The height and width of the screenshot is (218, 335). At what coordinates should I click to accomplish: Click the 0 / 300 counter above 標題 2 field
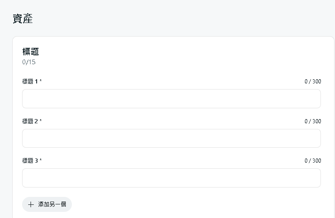click(x=312, y=121)
